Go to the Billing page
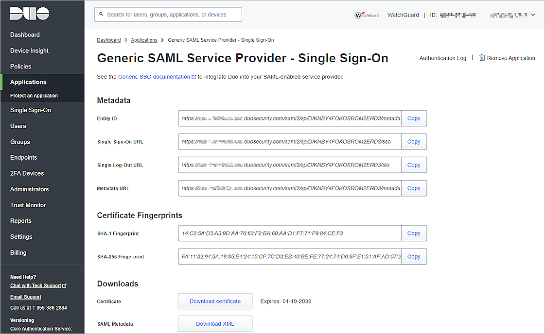 pyautogui.click(x=18, y=252)
